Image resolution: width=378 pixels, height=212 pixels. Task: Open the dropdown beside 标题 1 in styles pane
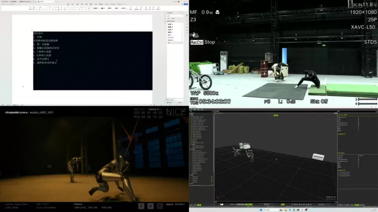pyautogui.click(x=182, y=24)
